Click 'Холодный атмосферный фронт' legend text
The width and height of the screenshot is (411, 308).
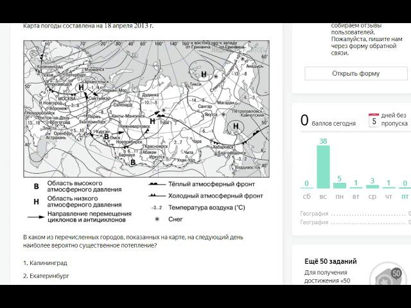tap(216, 196)
